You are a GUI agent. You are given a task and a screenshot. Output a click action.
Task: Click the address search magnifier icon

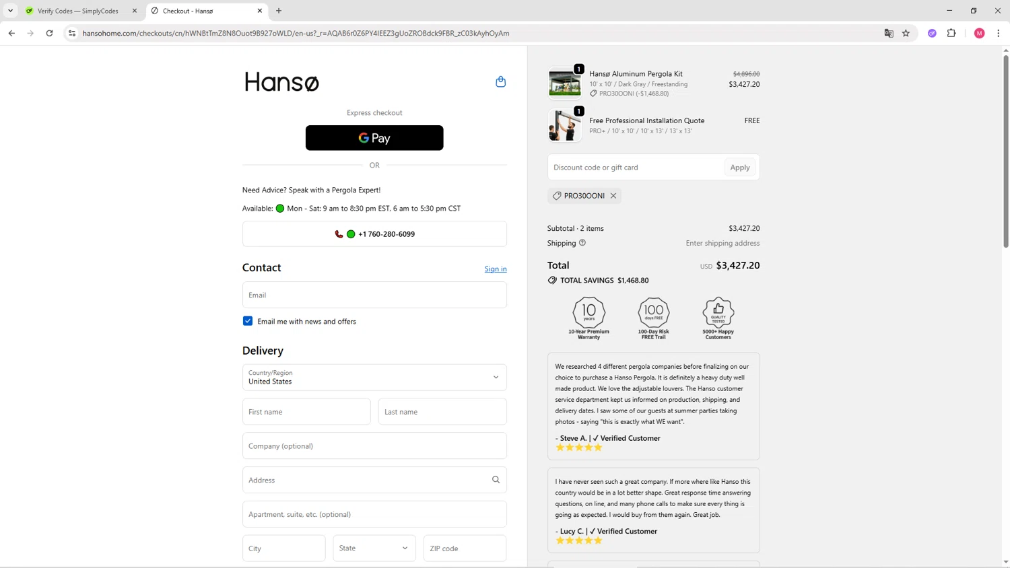pos(496,480)
